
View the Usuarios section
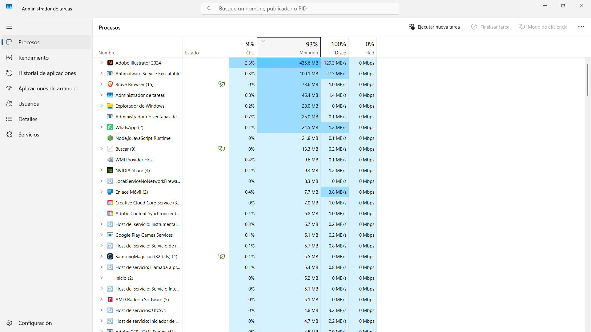[28, 104]
